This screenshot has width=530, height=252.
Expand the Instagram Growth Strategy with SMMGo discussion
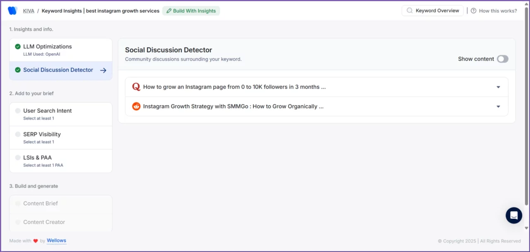(498, 106)
